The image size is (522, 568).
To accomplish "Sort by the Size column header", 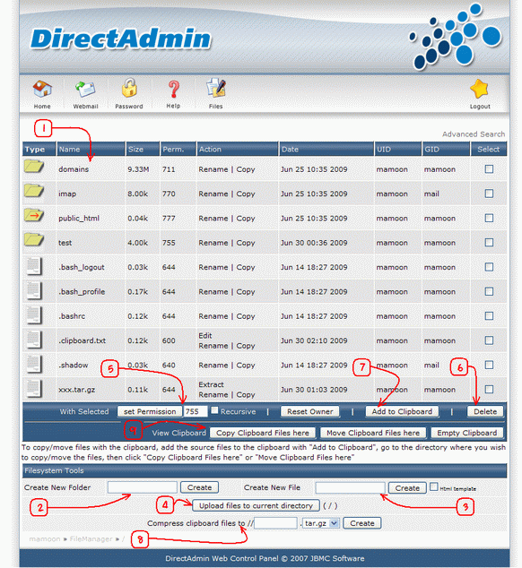I will click(x=135, y=150).
